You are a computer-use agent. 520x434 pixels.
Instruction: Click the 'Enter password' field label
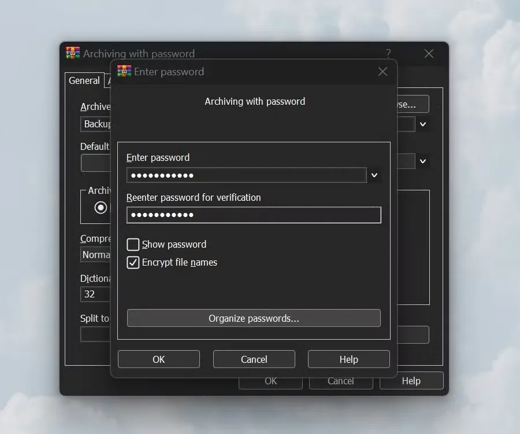(158, 157)
